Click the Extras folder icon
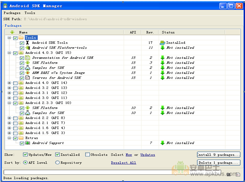The height and width of the screenshot is (182, 245). (21, 138)
